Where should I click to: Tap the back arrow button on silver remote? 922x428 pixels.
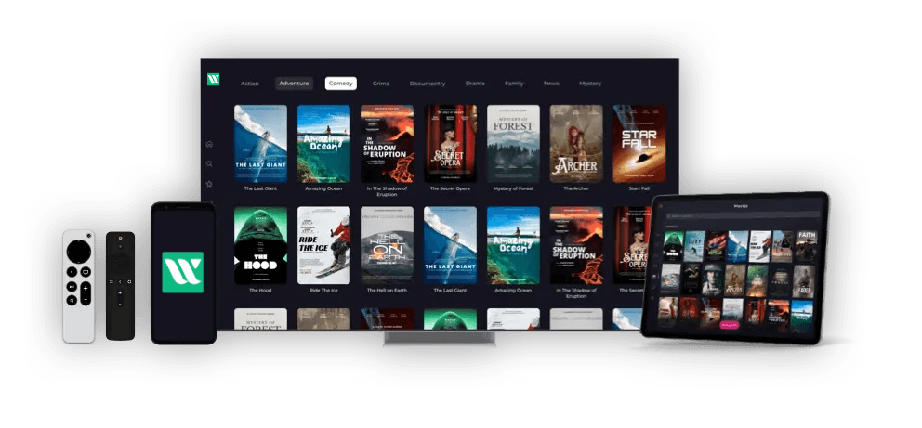point(72,272)
